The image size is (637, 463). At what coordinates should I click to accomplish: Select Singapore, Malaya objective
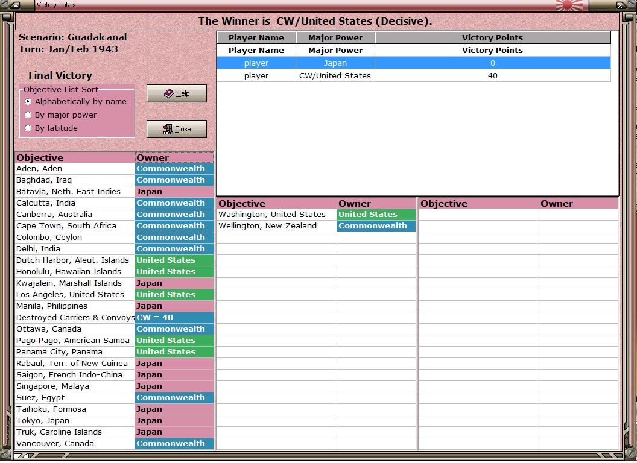pyautogui.click(x=75, y=386)
